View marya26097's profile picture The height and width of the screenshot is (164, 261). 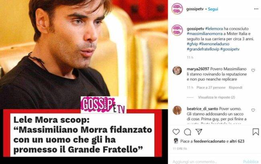pyautogui.click(x=177, y=71)
